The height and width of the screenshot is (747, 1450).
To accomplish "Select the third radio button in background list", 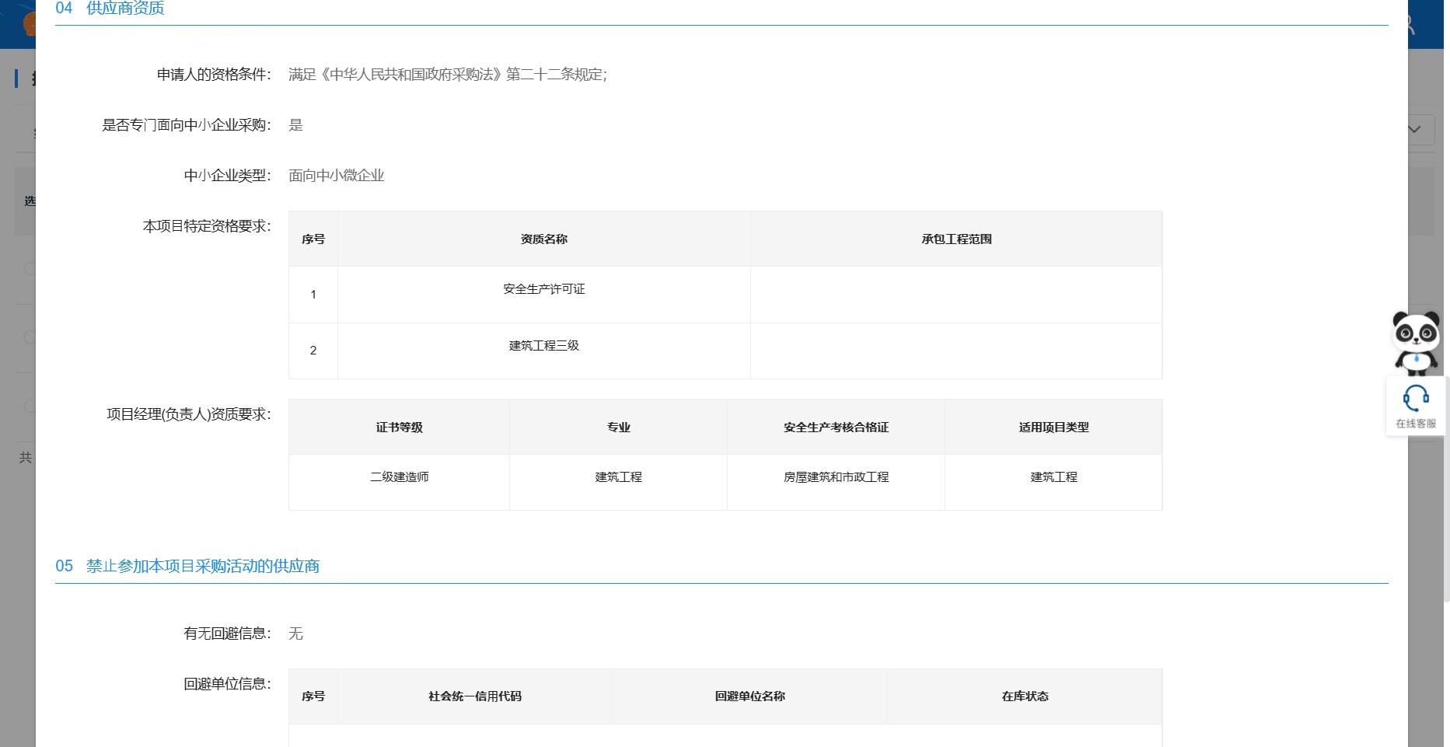I will pyautogui.click(x=30, y=406).
